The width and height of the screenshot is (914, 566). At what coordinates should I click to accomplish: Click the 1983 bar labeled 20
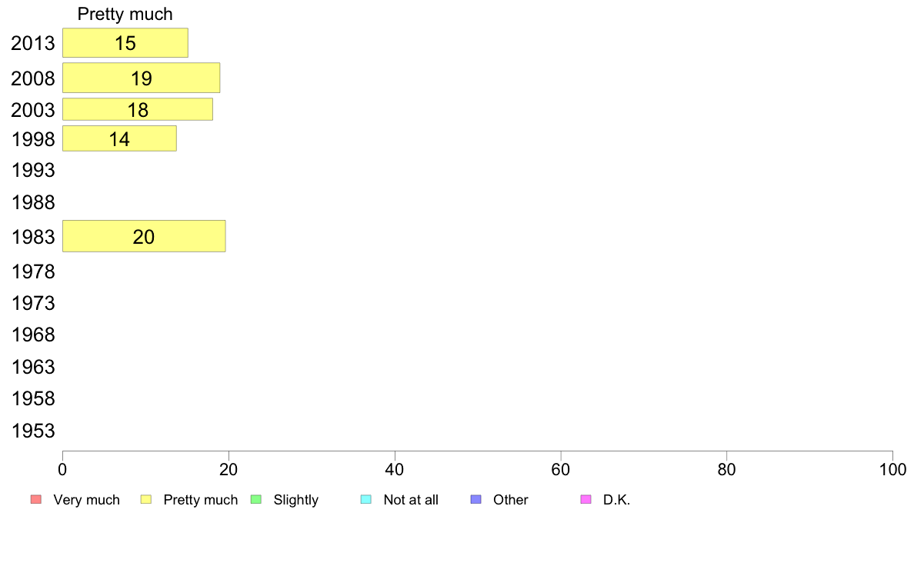point(144,236)
